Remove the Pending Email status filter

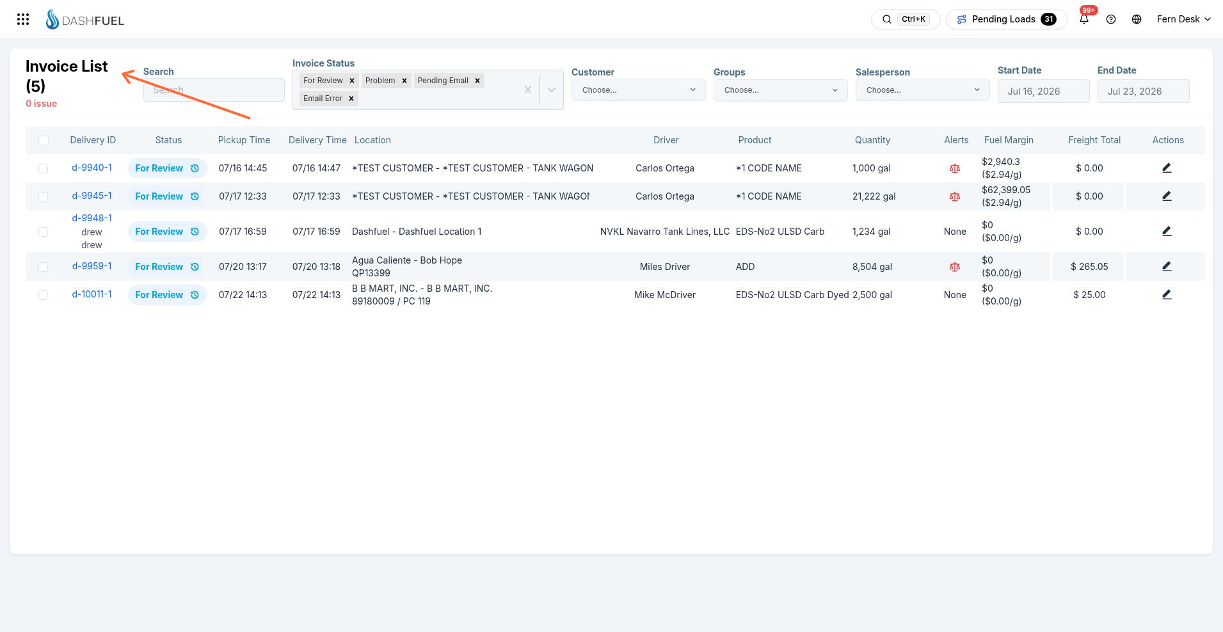coord(477,81)
